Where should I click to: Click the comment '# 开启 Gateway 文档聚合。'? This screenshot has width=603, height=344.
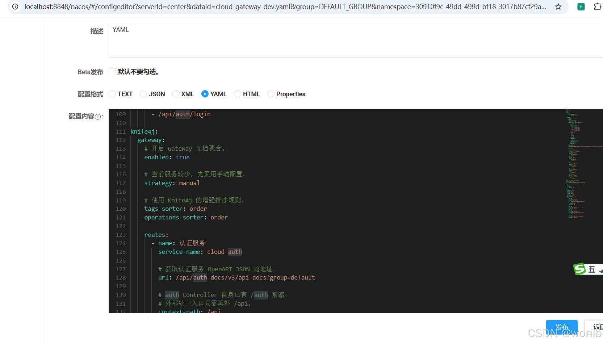[x=185, y=148]
